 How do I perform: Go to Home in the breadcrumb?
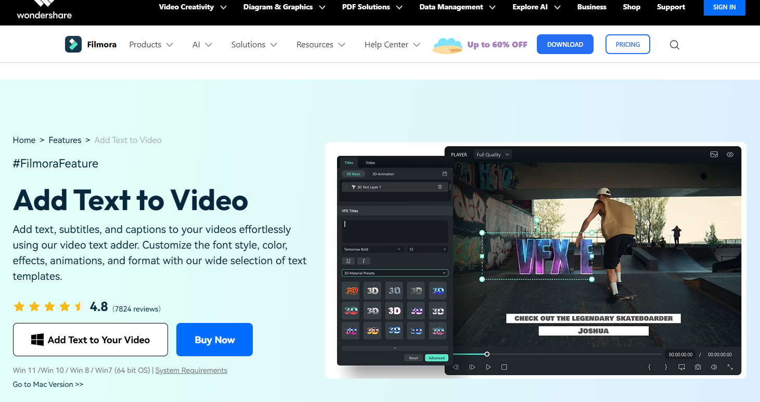pos(24,140)
